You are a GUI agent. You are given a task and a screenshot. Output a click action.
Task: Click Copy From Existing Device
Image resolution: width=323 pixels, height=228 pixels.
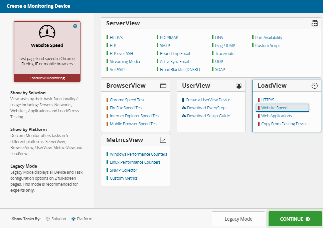(284, 124)
